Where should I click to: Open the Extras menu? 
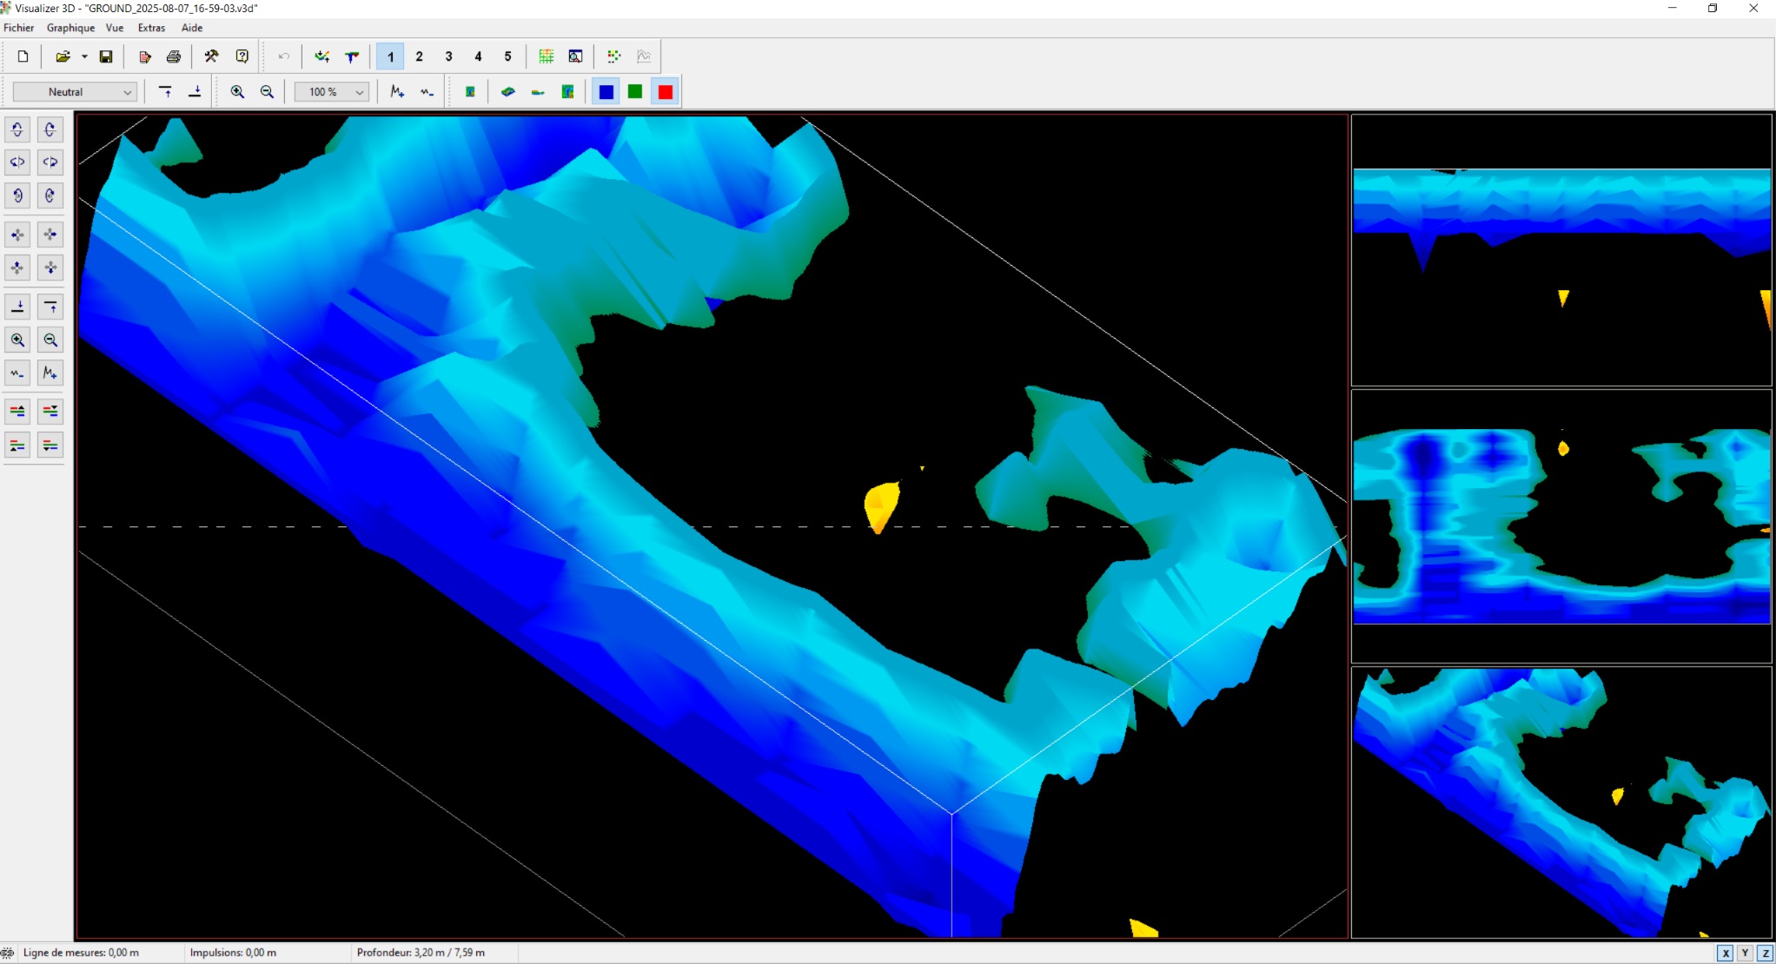151,28
